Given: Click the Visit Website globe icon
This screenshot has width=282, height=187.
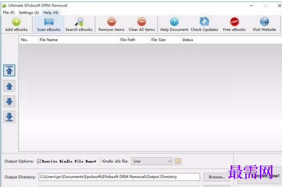Looking at the screenshot, I should pyautogui.click(x=264, y=22).
